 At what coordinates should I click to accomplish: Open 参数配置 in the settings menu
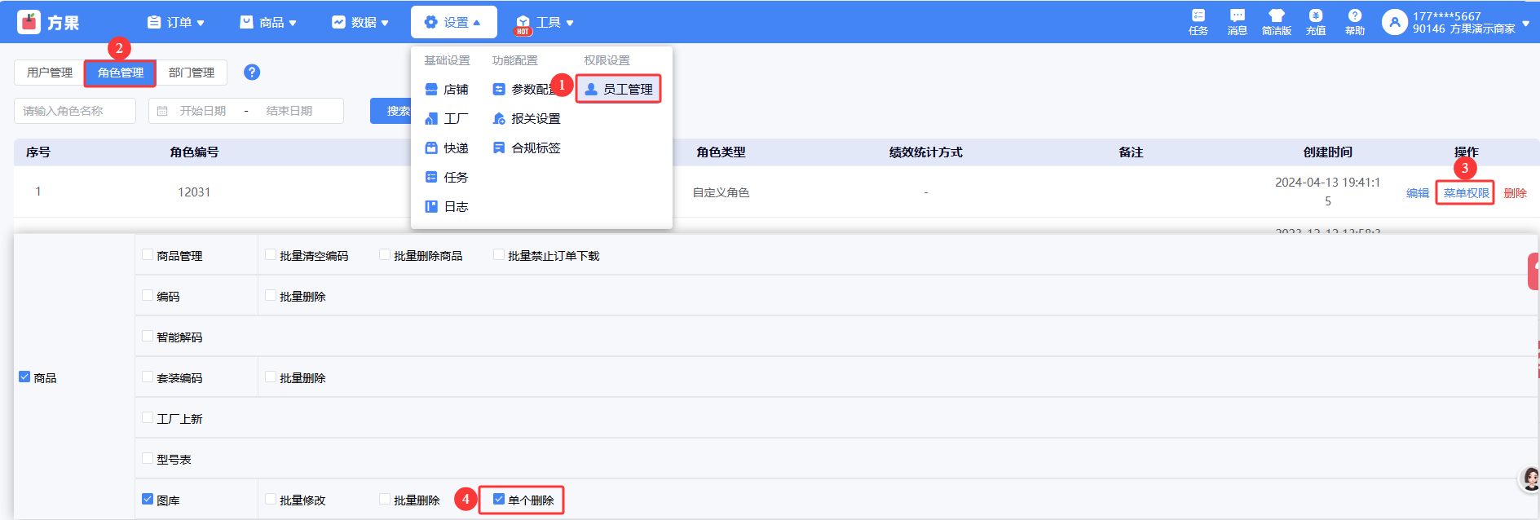tap(527, 89)
